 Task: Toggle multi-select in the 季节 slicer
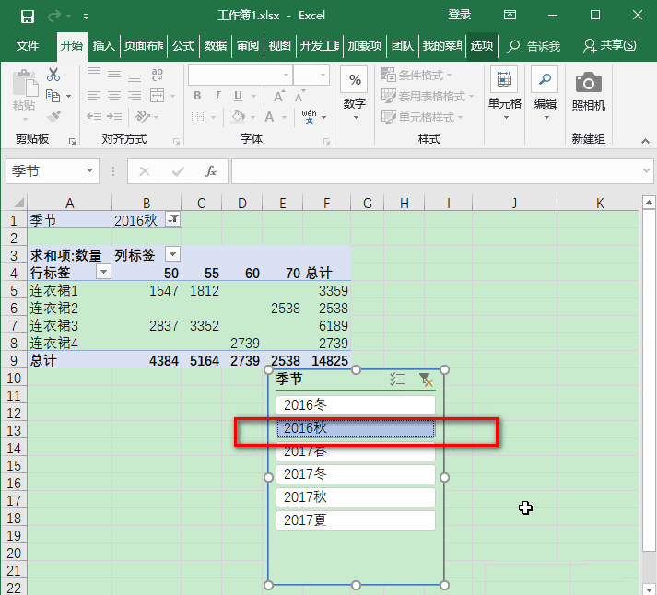(x=397, y=379)
